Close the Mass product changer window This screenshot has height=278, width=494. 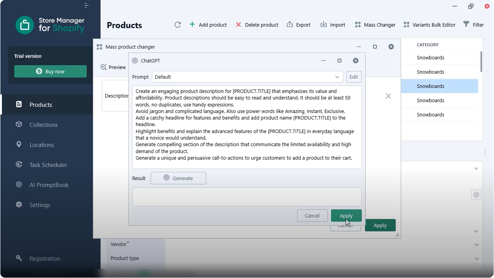coord(391,47)
